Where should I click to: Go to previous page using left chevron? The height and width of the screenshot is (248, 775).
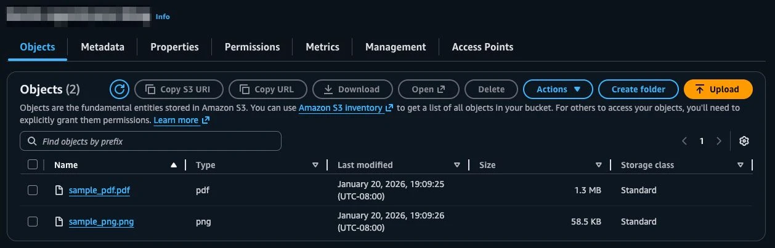coord(684,141)
